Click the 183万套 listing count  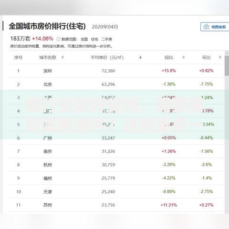[x=20, y=39]
